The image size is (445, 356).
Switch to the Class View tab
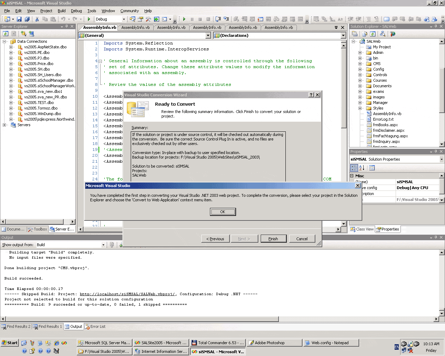[x=362, y=229]
